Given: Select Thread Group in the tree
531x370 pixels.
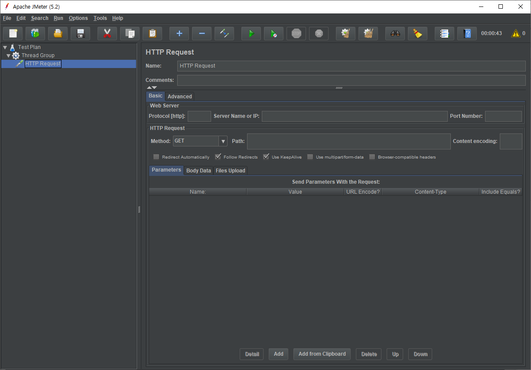Looking at the screenshot, I should click(x=38, y=55).
